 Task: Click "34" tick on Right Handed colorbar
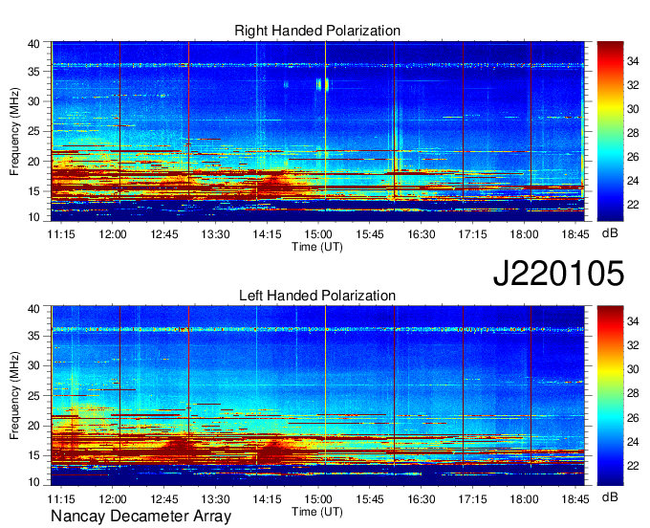(633, 61)
